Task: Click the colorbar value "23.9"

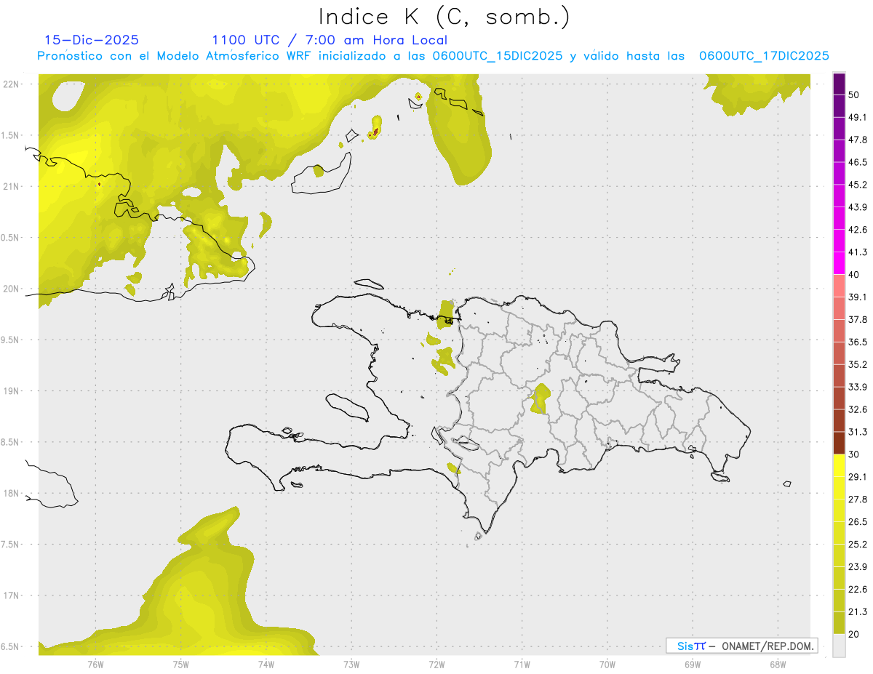Action: coord(858,567)
